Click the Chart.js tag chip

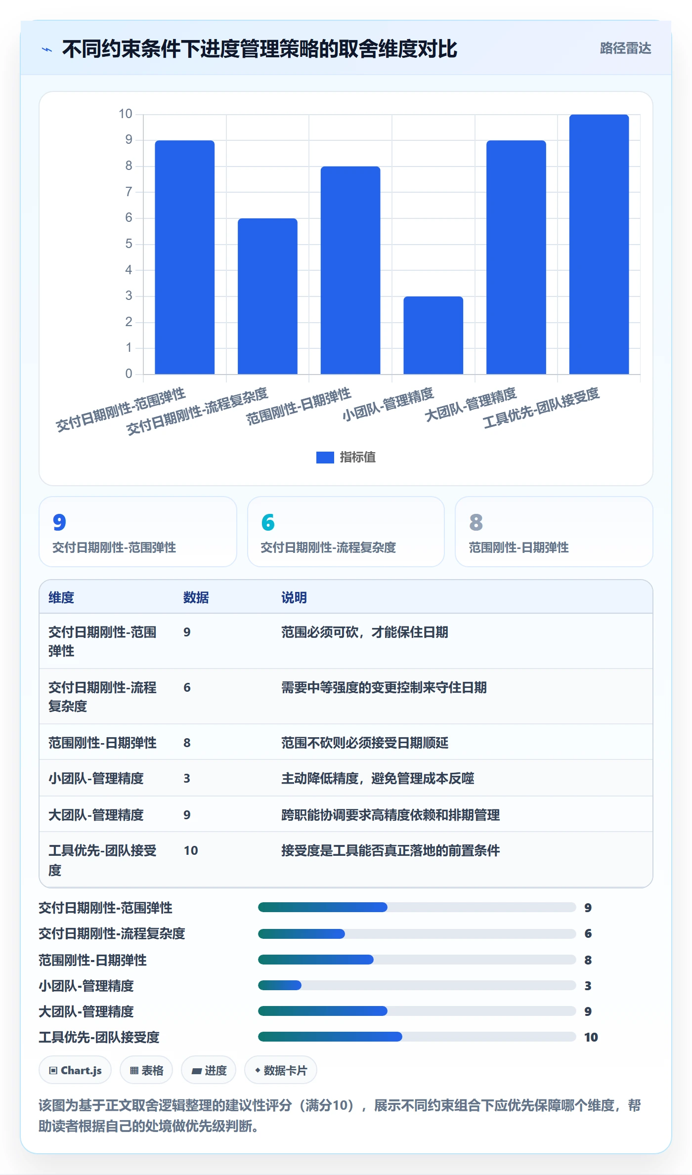click(x=75, y=1070)
